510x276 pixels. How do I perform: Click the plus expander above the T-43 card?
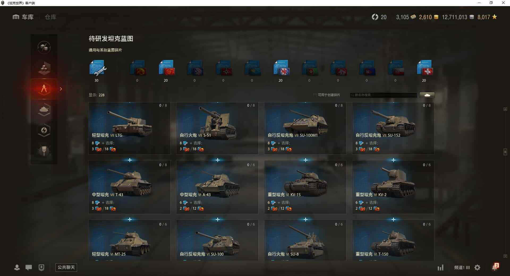point(130,160)
